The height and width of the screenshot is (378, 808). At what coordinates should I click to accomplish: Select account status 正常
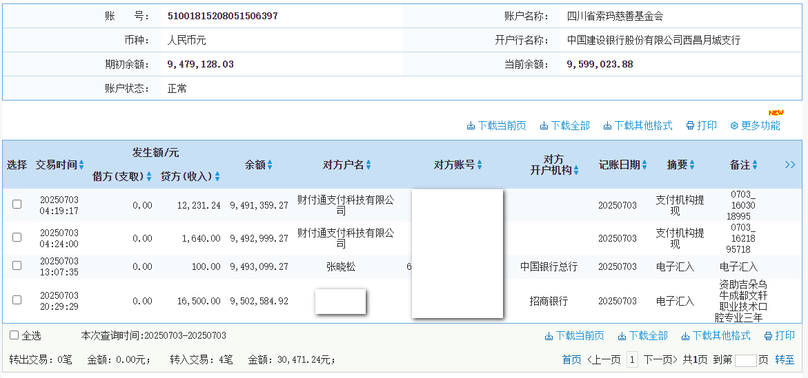177,88
